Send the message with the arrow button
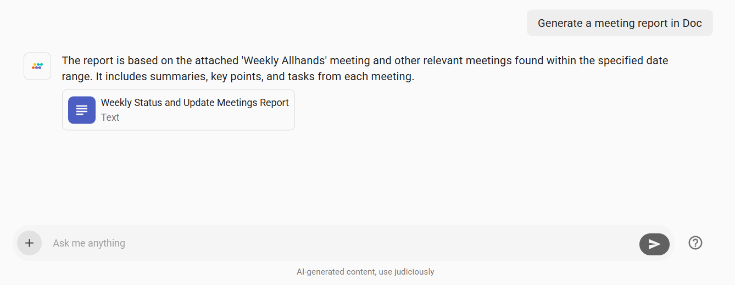735x285 pixels. tap(654, 244)
